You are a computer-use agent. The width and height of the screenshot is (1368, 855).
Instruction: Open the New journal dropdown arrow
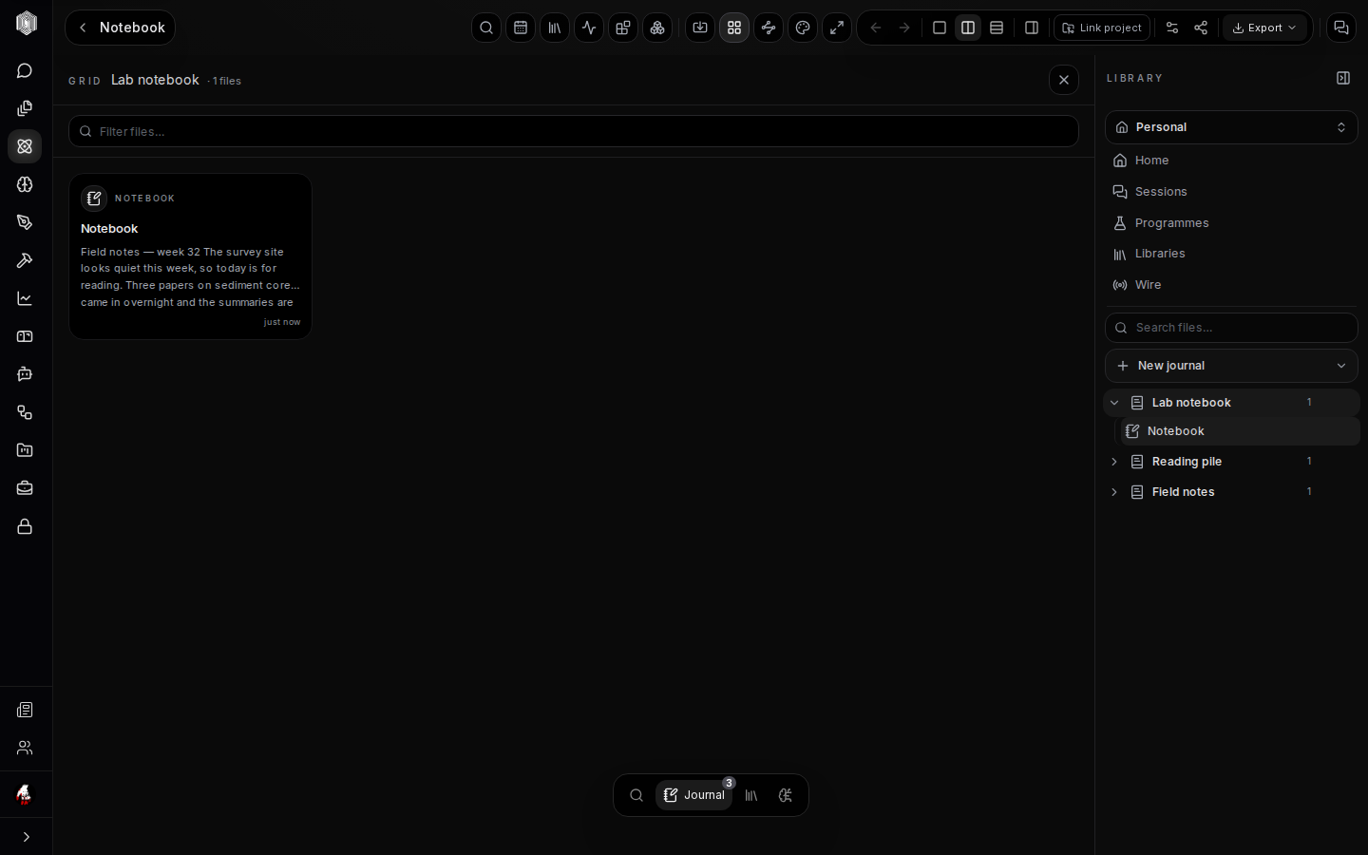(1341, 366)
